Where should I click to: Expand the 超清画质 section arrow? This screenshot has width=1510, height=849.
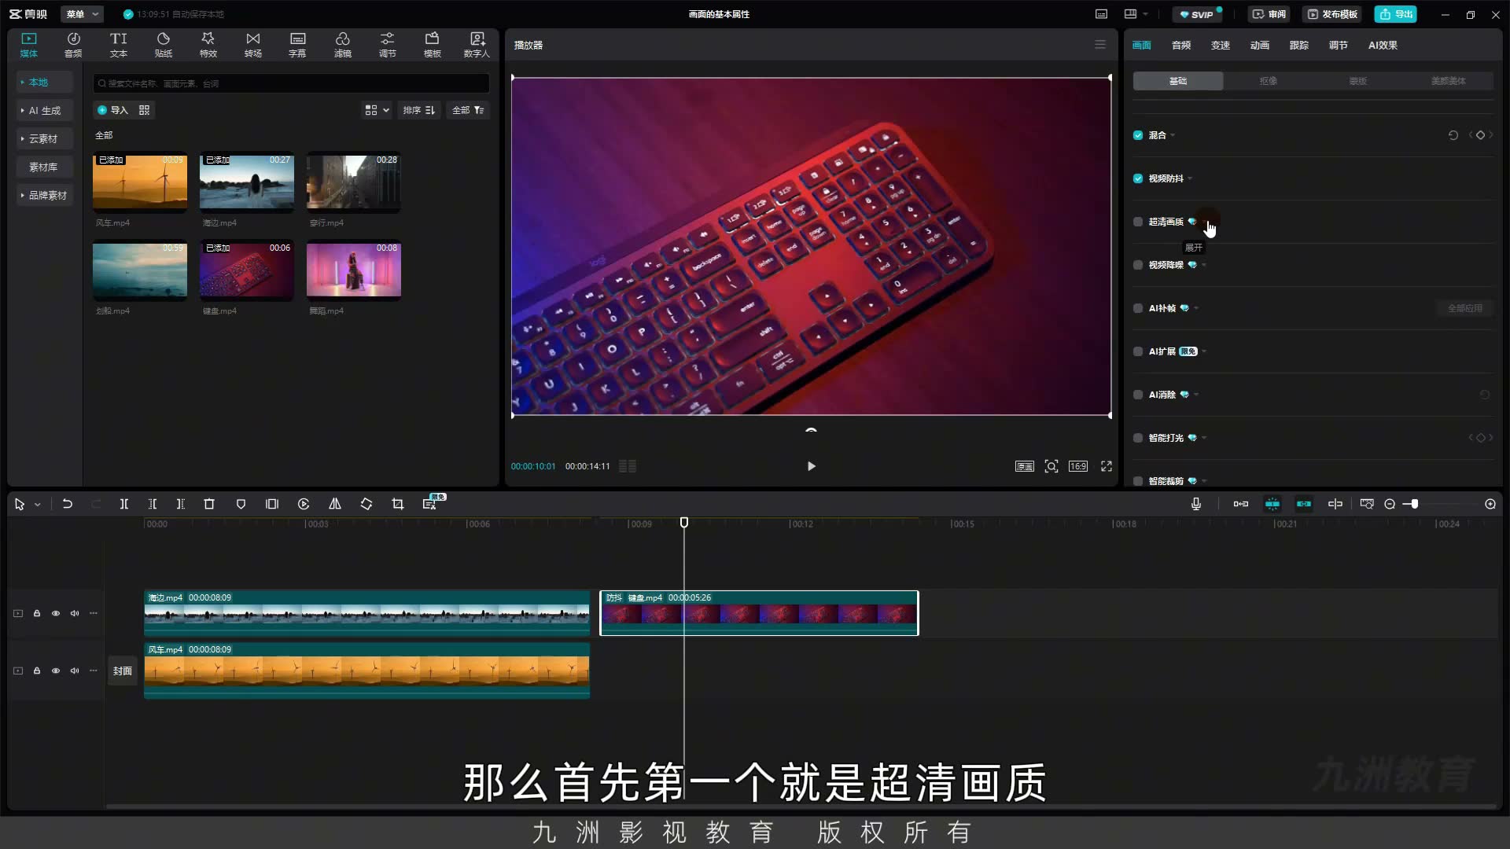pyautogui.click(x=1204, y=222)
